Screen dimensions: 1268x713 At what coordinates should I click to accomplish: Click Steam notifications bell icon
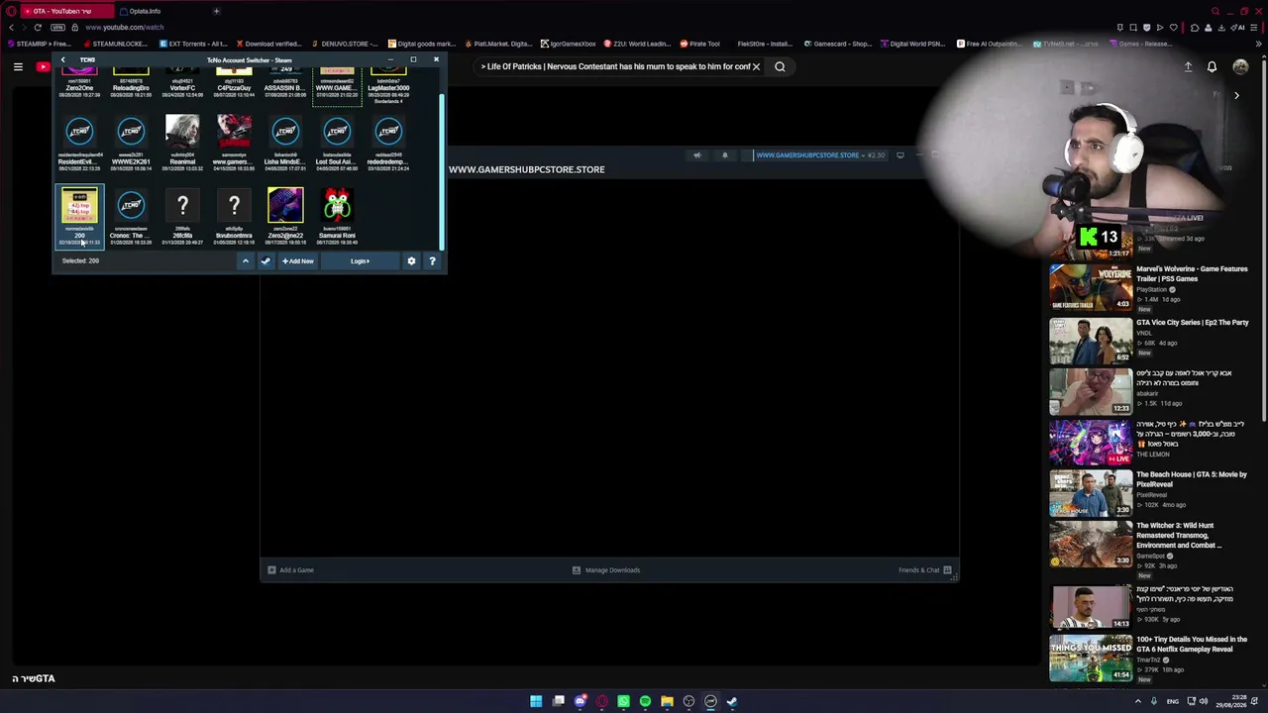click(724, 155)
